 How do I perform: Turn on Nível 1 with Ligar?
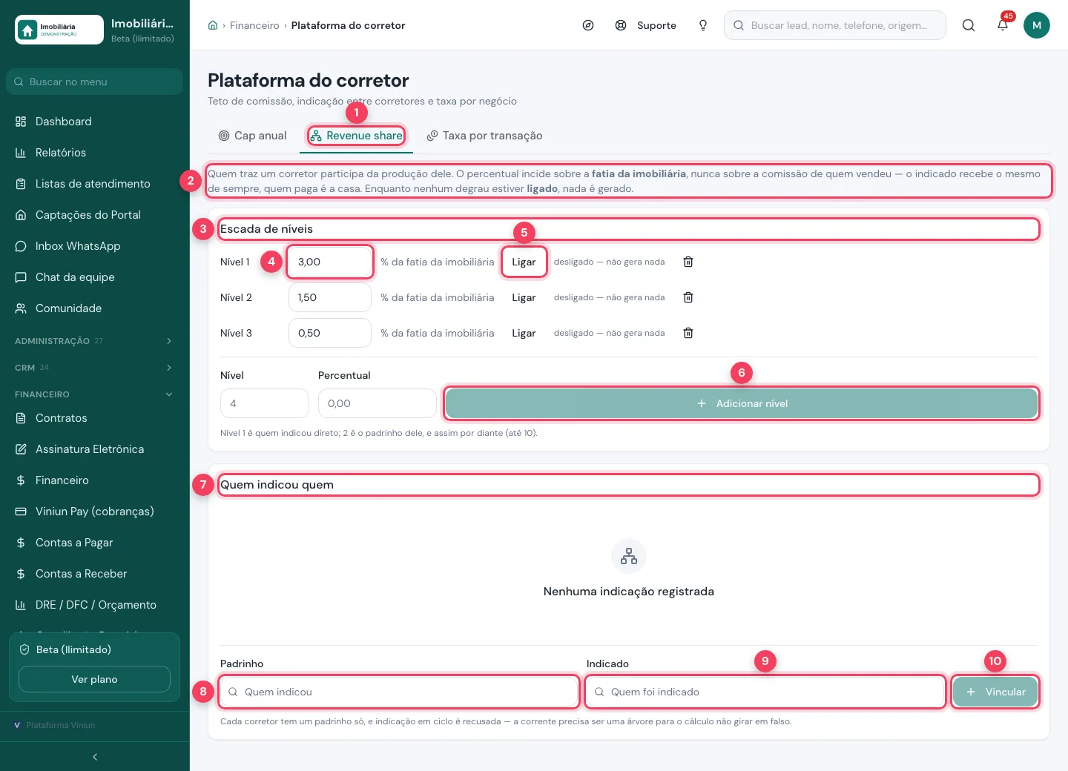[524, 262]
